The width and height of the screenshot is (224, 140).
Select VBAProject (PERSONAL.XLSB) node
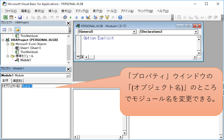click(34, 40)
